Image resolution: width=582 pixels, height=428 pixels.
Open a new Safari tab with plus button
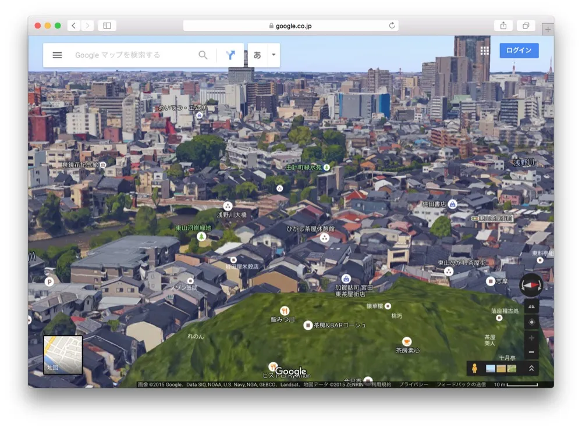click(x=548, y=27)
